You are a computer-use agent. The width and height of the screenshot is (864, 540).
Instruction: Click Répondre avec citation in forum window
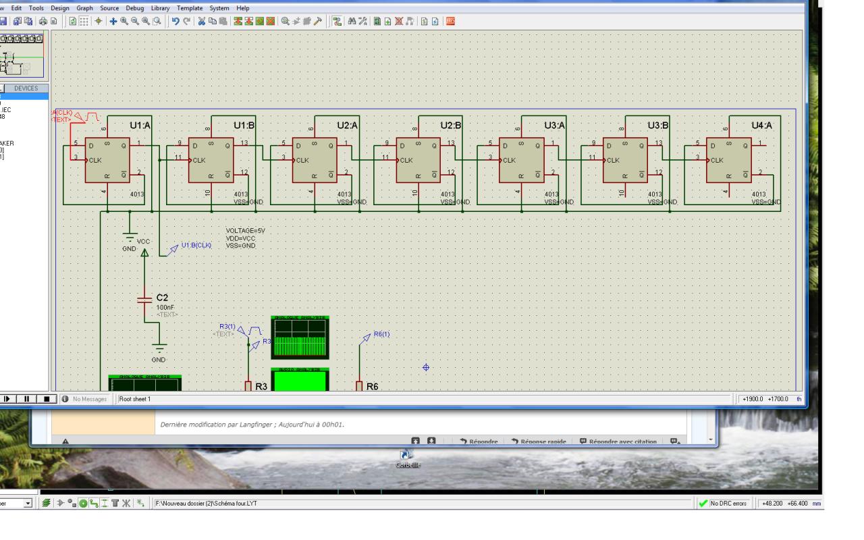(x=618, y=442)
